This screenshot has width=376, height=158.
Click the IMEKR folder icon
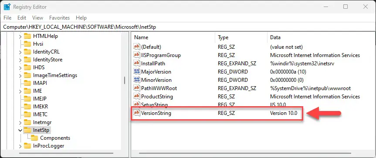pos(27,107)
